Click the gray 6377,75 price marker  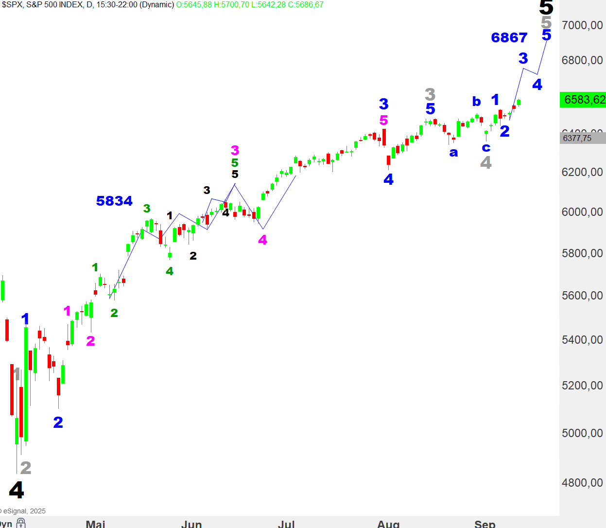(x=579, y=138)
